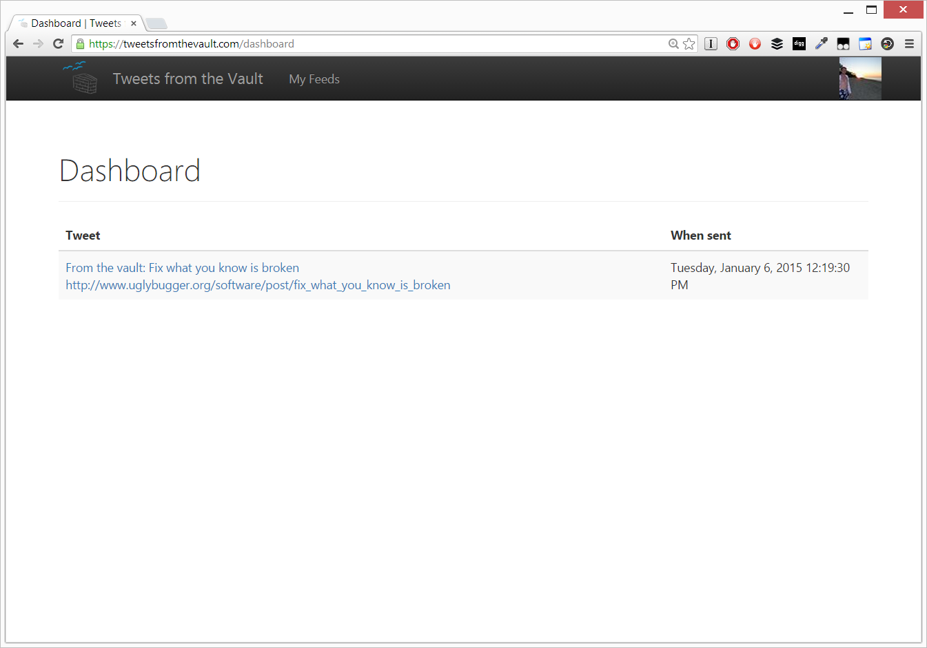Image resolution: width=927 pixels, height=648 pixels.
Task: Open the Buffer stacked-layers extension
Action: tap(777, 44)
